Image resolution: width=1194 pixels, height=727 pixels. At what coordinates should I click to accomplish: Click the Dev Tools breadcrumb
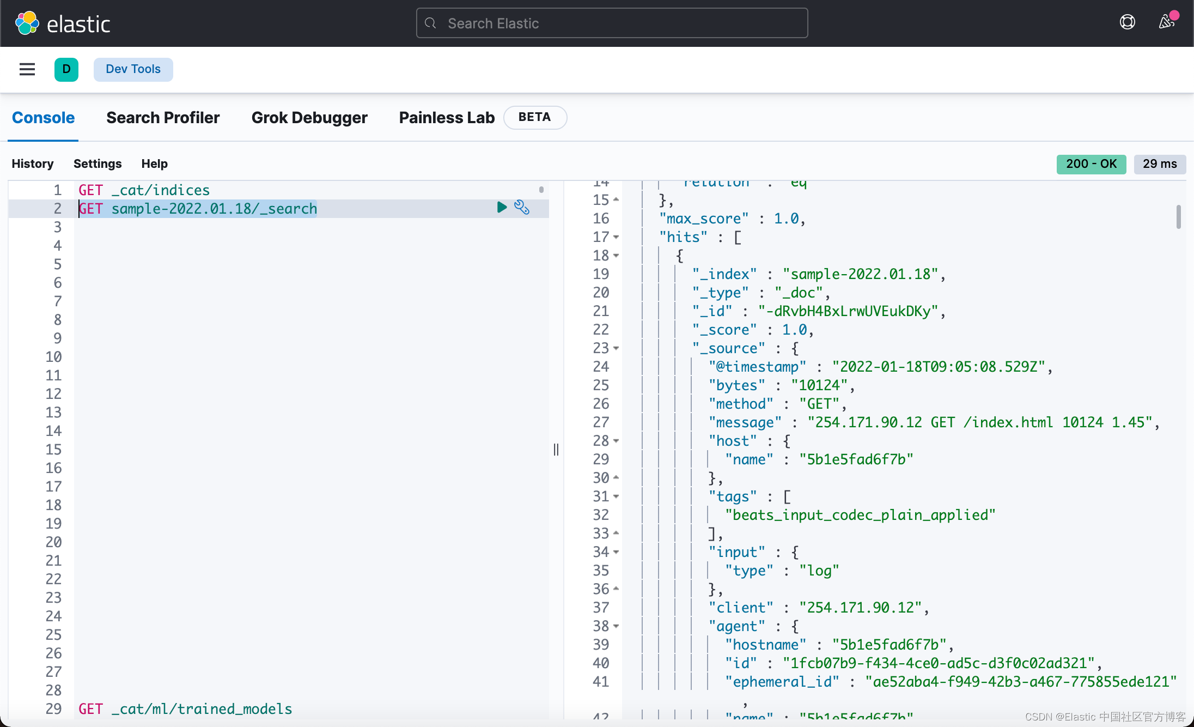133,69
